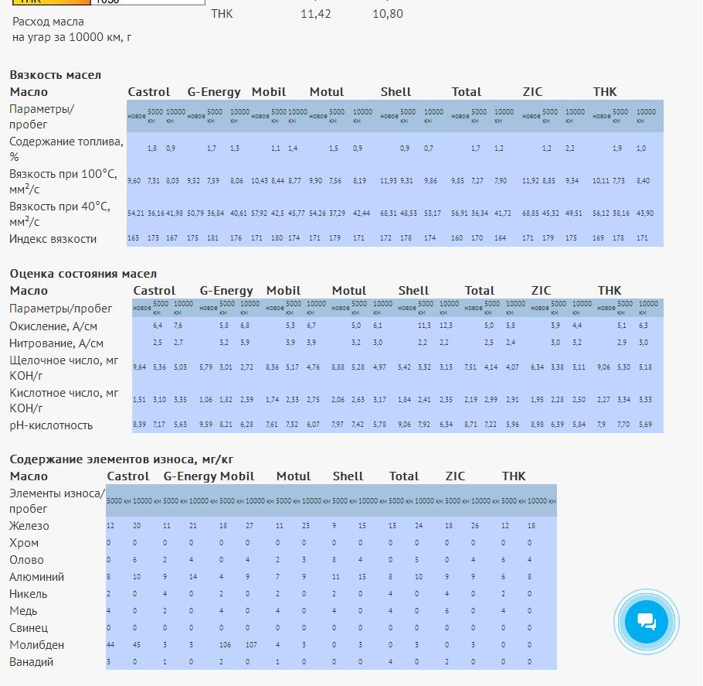Click 'Свинец' row label
This screenshot has height=686, width=703.
pyautogui.click(x=29, y=628)
